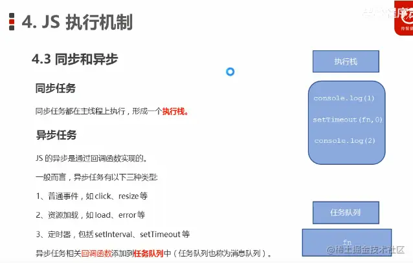Click 'console.log(1)' in the stack diagram
Viewport: 413px width, 263px height.
point(344,98)
